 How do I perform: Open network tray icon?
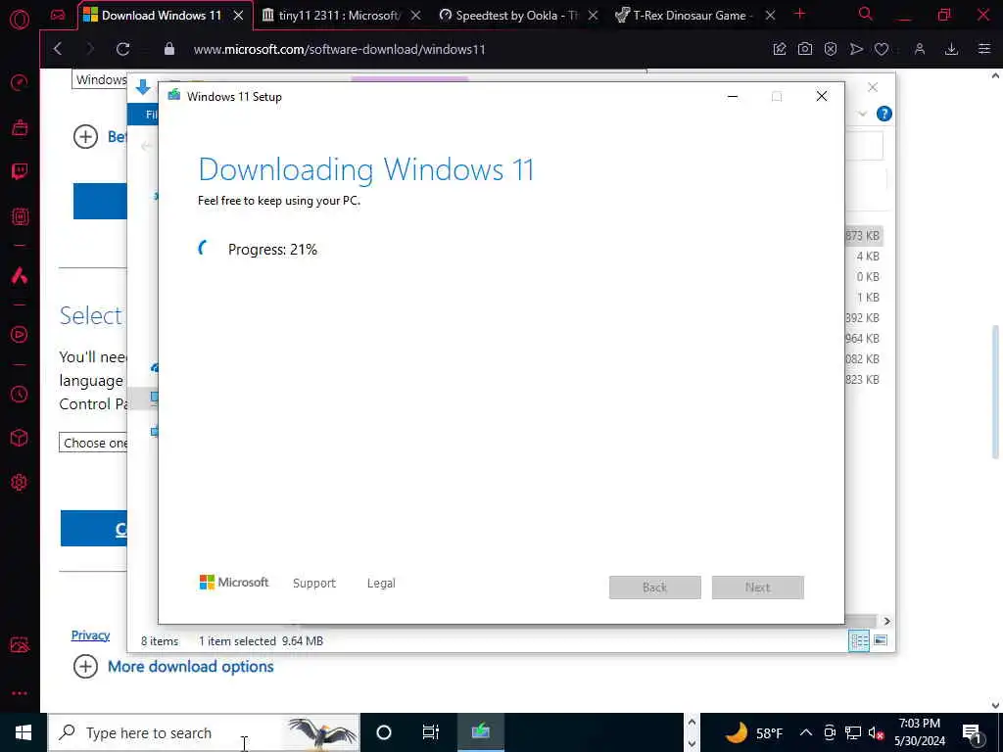(x=853, y=732)
